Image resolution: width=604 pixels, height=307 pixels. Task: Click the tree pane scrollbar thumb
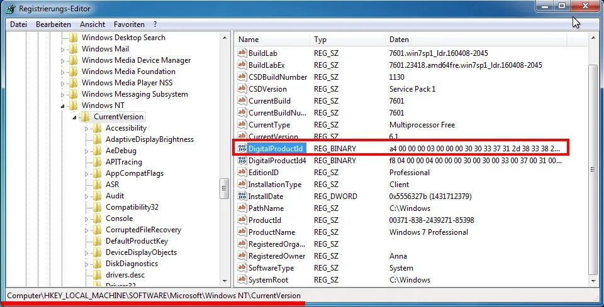point(225,188)
